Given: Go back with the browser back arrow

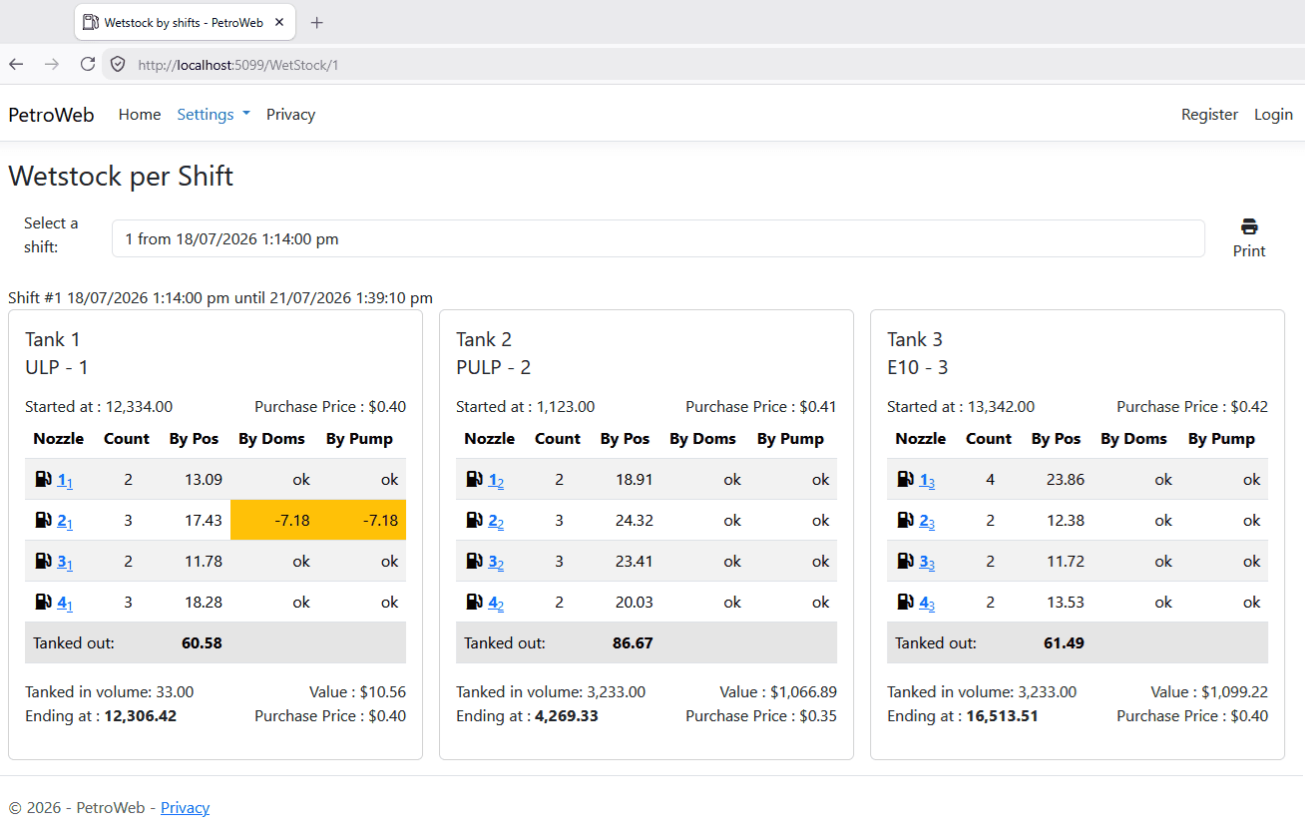Looking at the screenshot, I should [16, 64].
